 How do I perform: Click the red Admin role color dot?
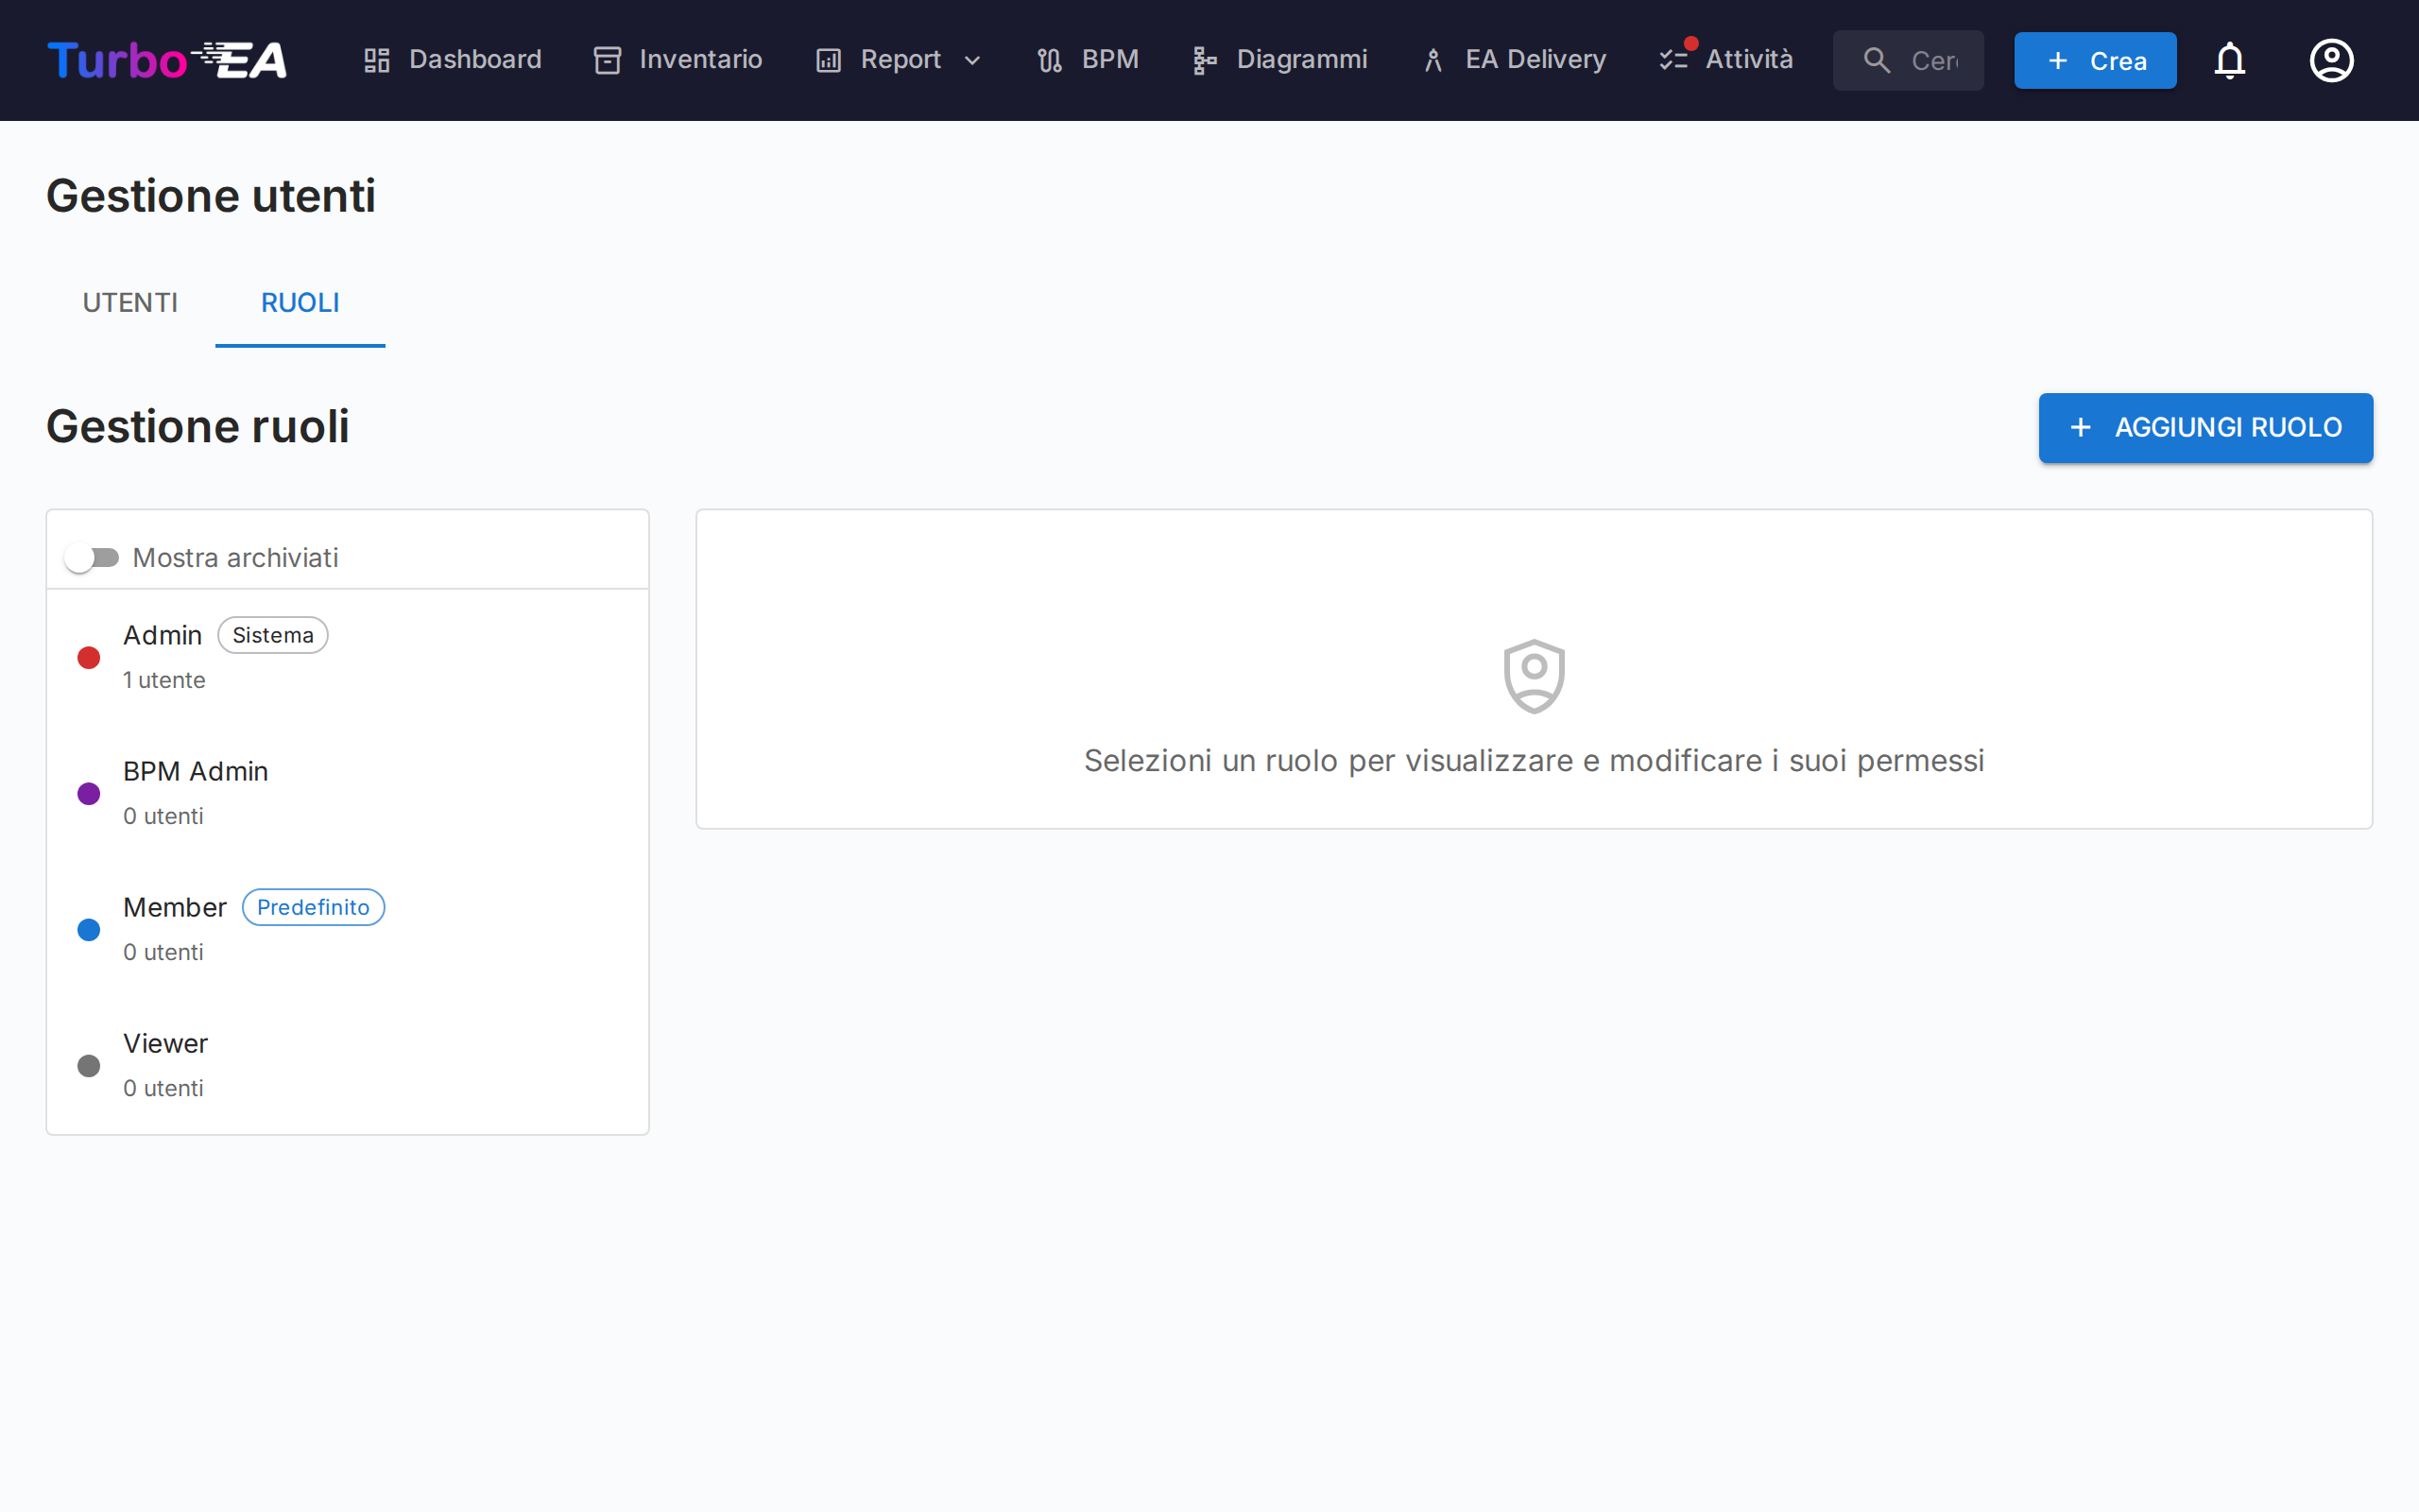89,657
